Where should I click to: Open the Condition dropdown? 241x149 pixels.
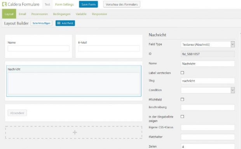pos(208,90)
